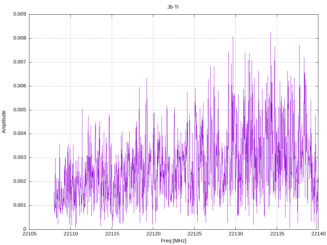
Task: Click y-axis tick value 0.005
Action: 20,110
